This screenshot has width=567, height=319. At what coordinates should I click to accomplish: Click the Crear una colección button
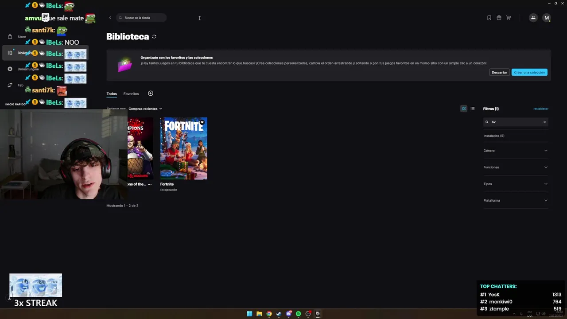(529, 72)
